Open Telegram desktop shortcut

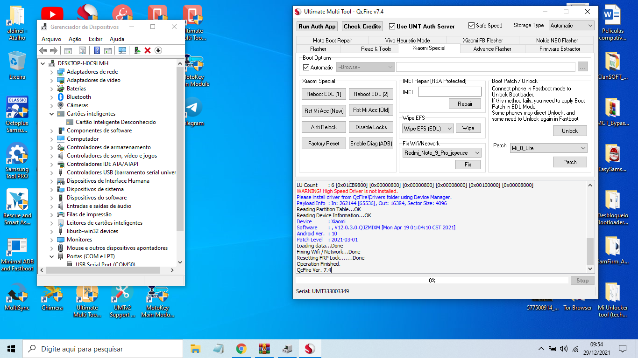192,112
